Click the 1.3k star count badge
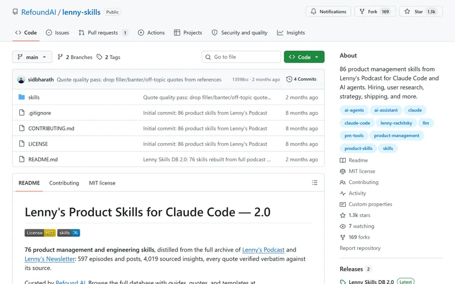Image resolution: width=455 pixels, height=284 pixels. (x=431, y=11)
